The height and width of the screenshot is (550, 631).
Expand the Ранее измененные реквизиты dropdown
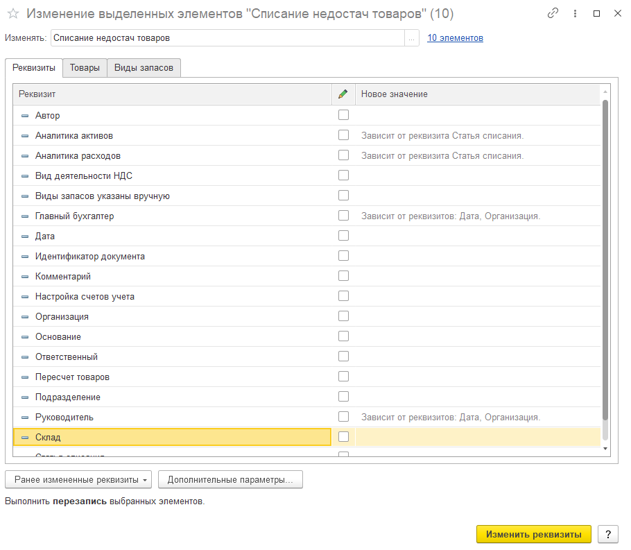(x=79, y=479)
